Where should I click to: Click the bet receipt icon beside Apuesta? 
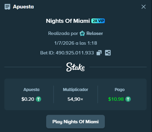point(7,7)
